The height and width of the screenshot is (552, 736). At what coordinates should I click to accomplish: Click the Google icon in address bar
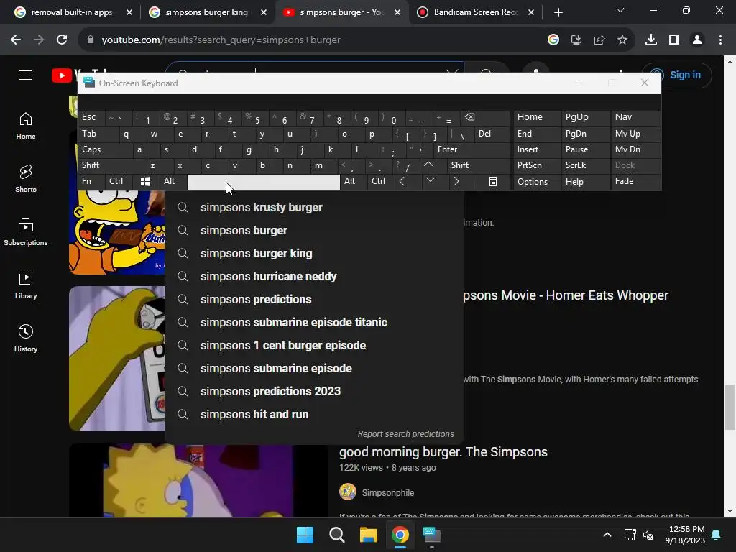(553, 40)
